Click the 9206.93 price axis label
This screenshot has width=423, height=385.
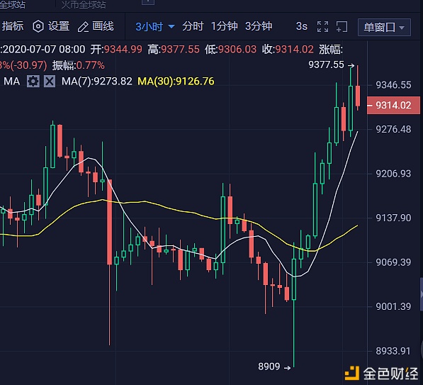click(393, 174)
